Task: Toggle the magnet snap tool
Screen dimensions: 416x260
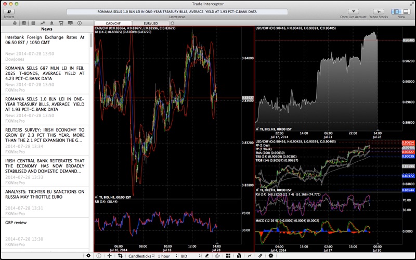Action: [x=217, y=256]
